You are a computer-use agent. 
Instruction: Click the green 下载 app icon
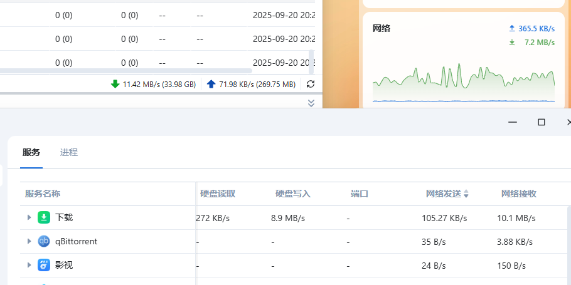click(44, 218)
